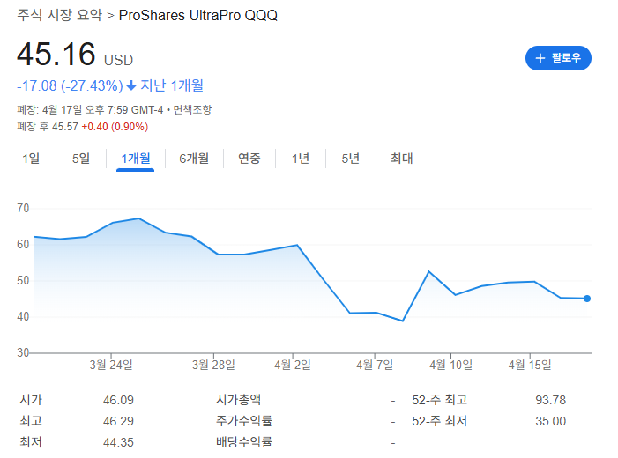
Task: Switch to the 연중 range tab
Action: pyautogui.click(x=249, y=159)
